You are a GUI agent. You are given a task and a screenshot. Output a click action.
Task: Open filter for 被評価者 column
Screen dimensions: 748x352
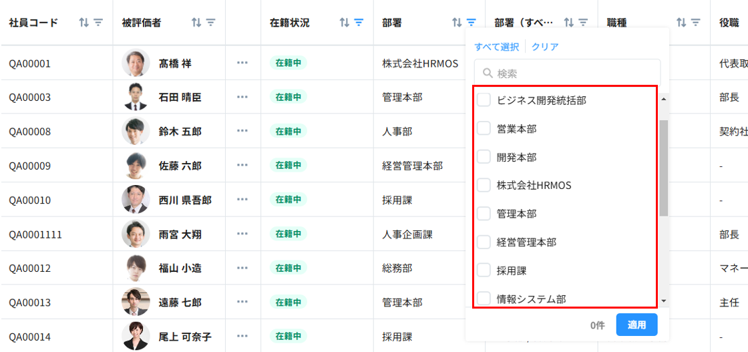point(211,23)
